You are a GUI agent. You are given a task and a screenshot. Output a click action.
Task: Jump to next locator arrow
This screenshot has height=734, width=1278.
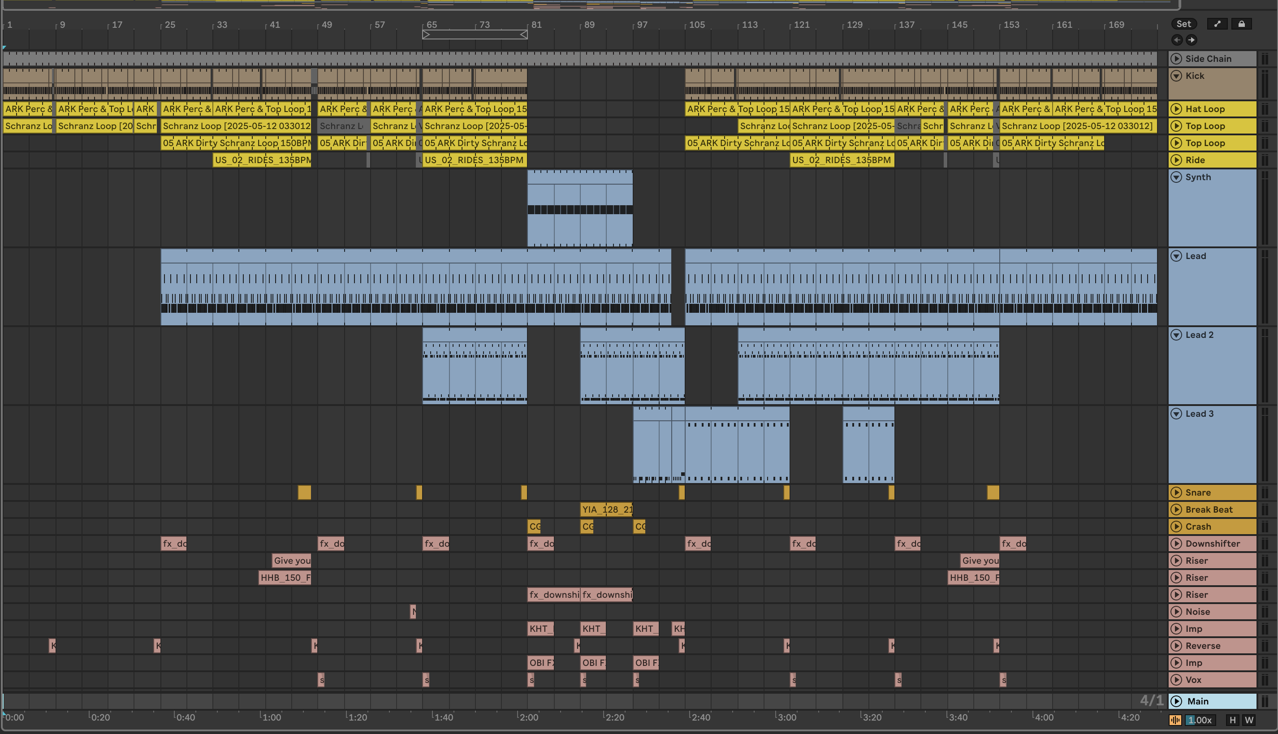click(x=1191, y=40)
